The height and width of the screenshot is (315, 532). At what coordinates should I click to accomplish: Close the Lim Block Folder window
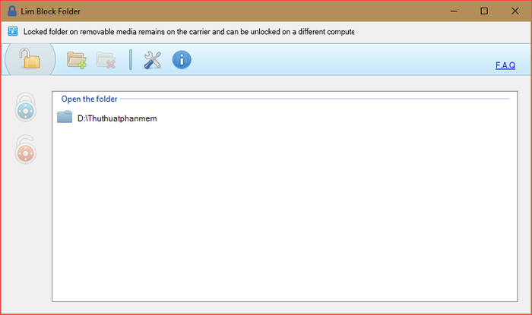pos(515,11)
